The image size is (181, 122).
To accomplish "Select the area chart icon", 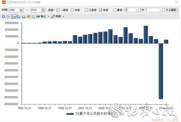I will [18, 17].
